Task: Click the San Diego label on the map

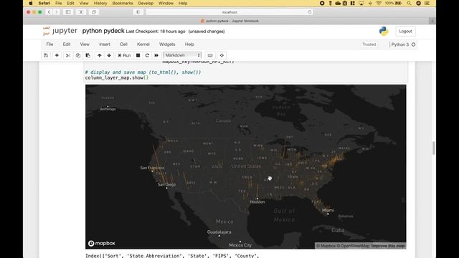Action: click(x=166, y=185)
